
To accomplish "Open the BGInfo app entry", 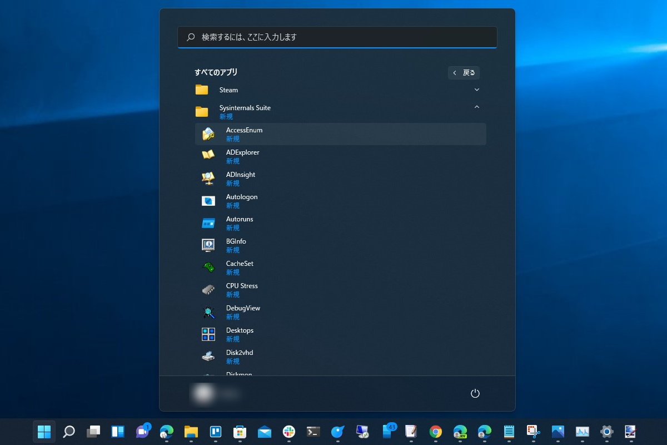I will click(x=340, y=245).
